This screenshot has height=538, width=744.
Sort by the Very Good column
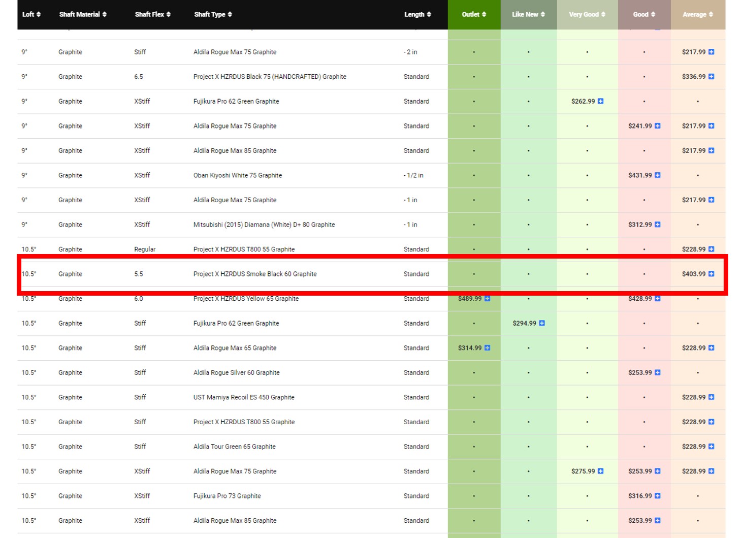[587, 14]
